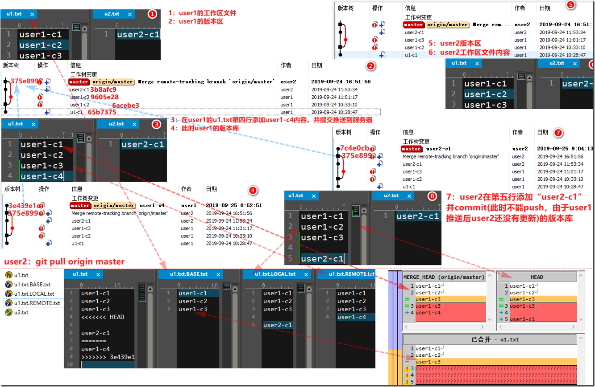
Task: Click modified-file icon on user1-c4 commit row
Action: point(41,205)
